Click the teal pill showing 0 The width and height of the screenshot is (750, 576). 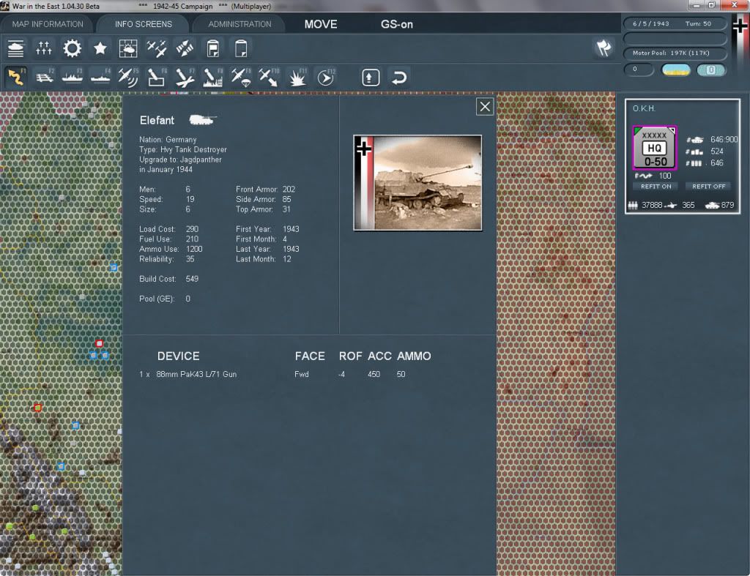click(710, 70)
